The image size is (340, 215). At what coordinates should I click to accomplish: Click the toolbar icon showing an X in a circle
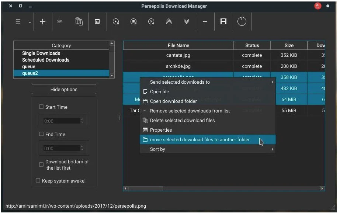[151, 21]
